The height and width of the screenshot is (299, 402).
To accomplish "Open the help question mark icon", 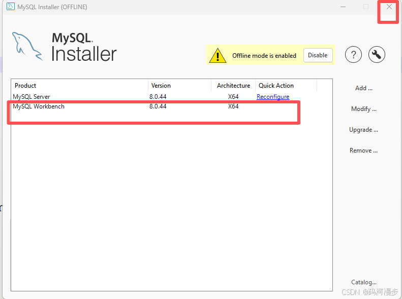I will click(x=353, y=54).
